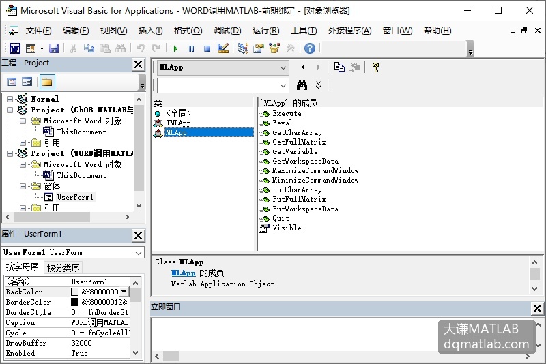546x364 pixels.
Task: Open UserForm1 object dropdown in Properties
Action: tap(139, 253)
